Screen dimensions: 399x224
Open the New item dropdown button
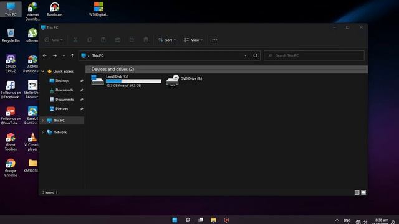tap(54, 40)
